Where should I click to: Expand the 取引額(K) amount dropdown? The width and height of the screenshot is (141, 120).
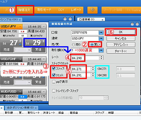pyautogui.click(x=101, y=50)
